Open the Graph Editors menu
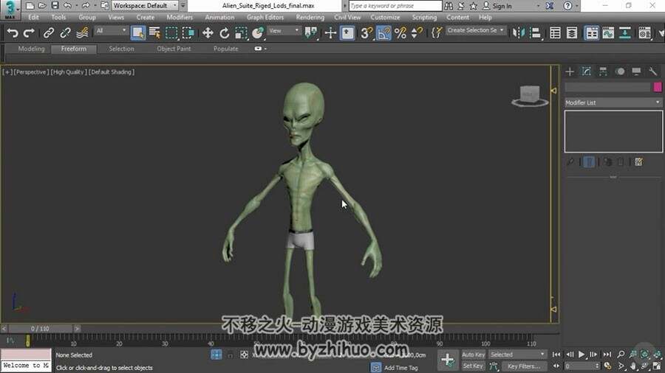 point(265,18)
